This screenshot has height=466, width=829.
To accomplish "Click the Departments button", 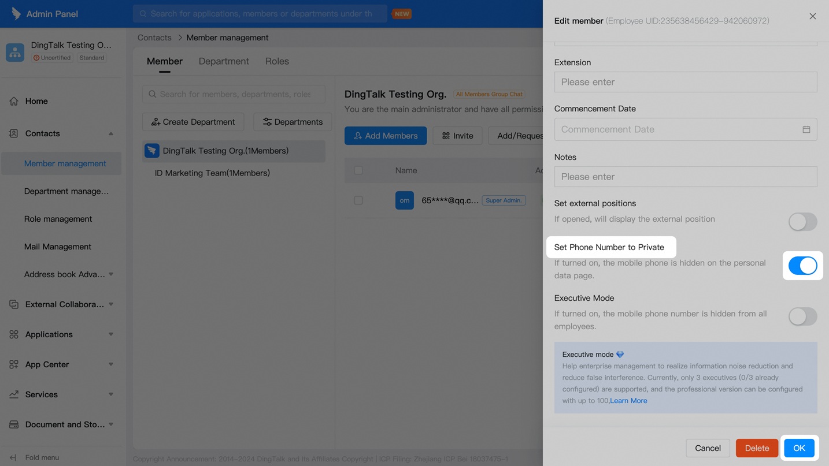I will 293,122.
